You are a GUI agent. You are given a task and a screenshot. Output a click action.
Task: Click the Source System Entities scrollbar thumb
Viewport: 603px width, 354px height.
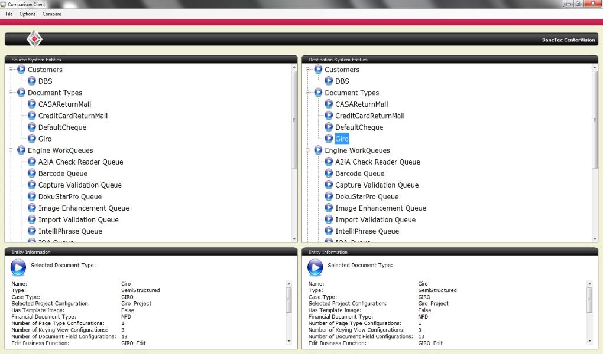(294, 120)
